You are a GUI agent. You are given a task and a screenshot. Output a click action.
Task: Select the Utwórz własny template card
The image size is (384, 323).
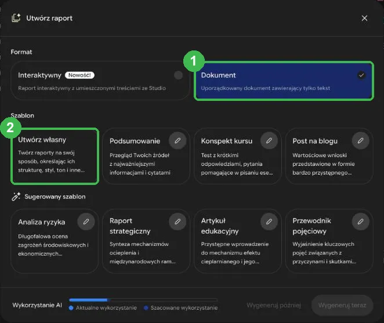(x=55, y=156)
